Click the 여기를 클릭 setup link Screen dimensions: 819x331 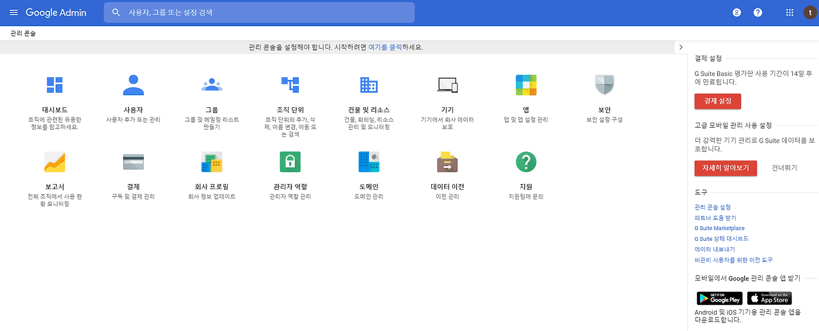[x=385, y=47]
